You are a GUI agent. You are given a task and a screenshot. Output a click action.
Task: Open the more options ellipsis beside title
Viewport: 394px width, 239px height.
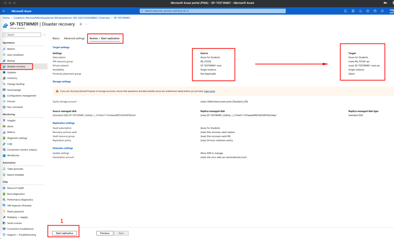tap(86, 24)
